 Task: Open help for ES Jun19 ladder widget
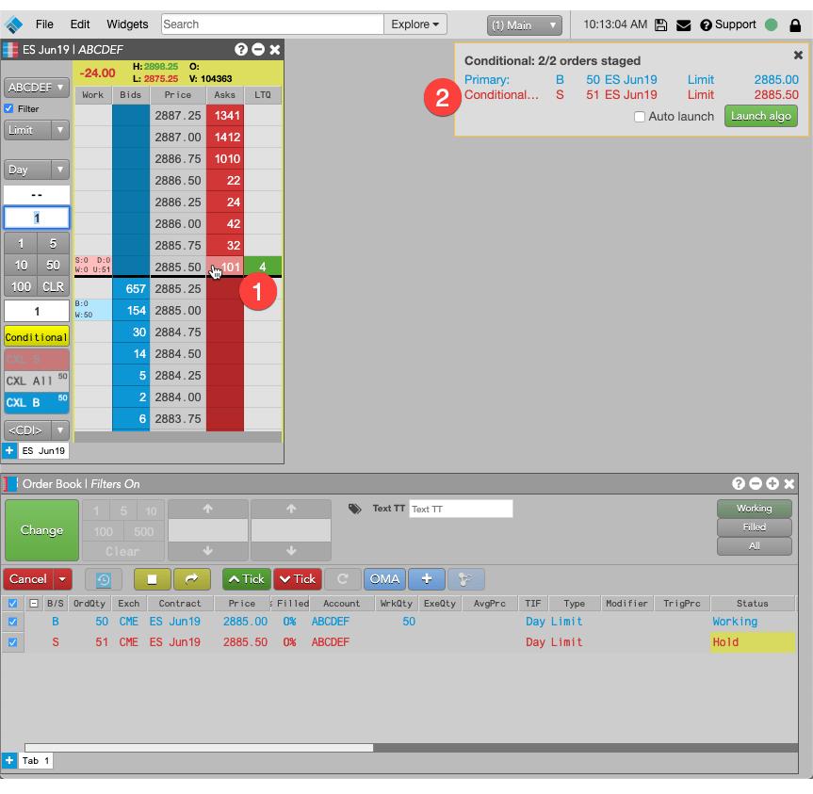coord(240,49)
